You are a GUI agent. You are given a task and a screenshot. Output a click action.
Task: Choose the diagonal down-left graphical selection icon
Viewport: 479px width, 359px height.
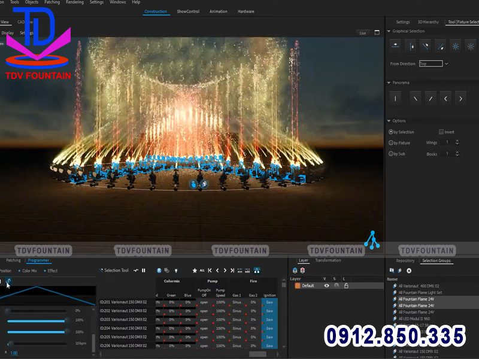(441, 46)
